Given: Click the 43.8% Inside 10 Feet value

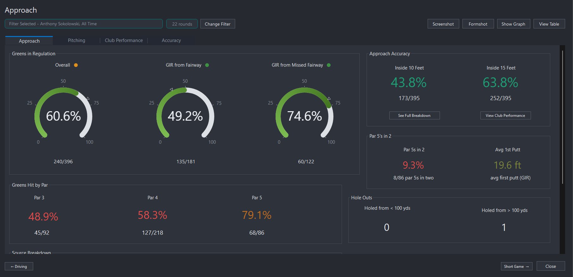Looking at the screenshot, I should tap(409, 83).
